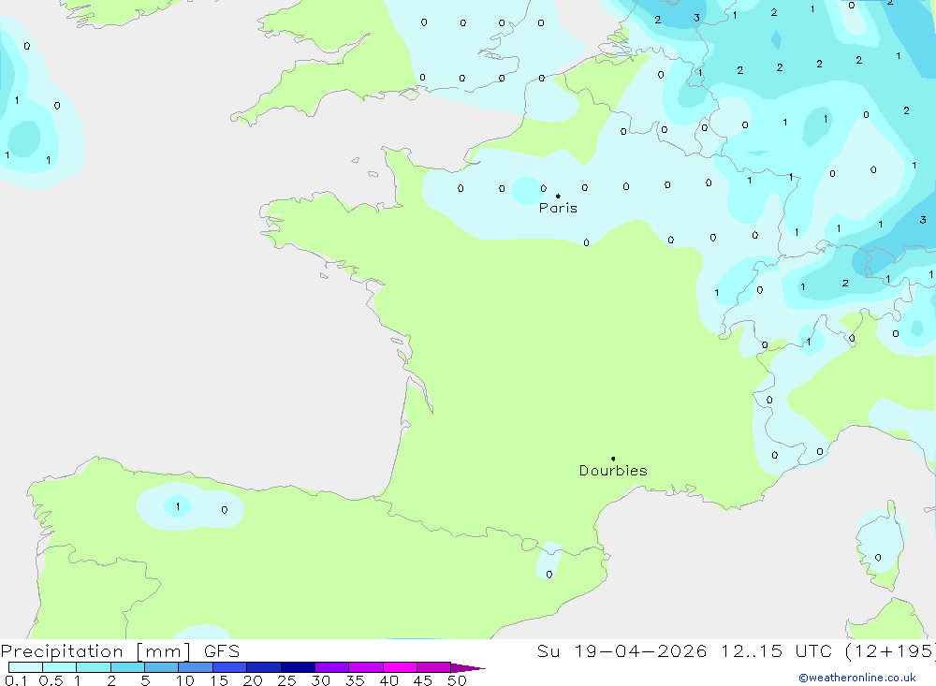Click the Precipitation [mm] GFS title
Image resolution: width=936 pixels, height=686 pixels.
click(x=120, y=651)
